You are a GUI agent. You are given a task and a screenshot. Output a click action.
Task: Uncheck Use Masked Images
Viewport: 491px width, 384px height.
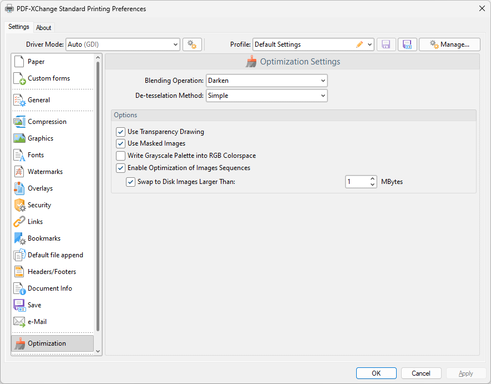point(120,144)
